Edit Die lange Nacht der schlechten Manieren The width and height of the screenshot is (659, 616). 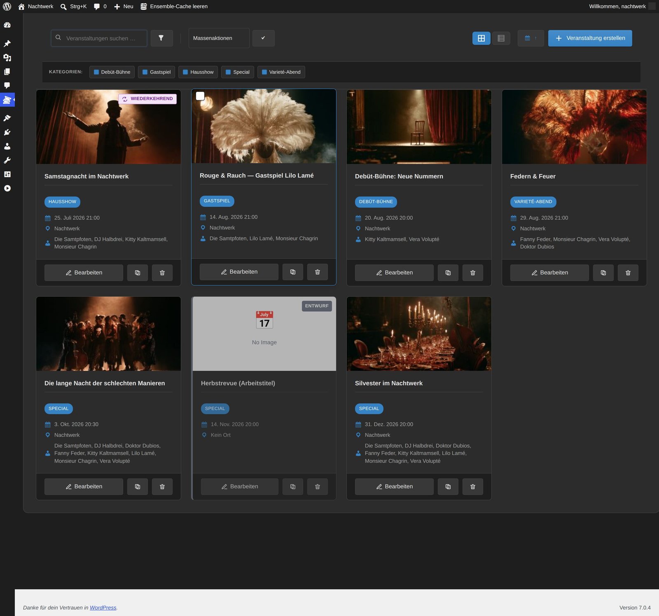click(84, 487)
